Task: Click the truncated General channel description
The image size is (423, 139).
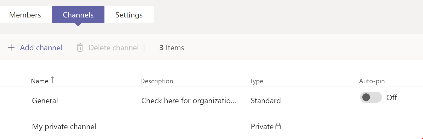Action: pyautogui.click(x=188, y=101)
